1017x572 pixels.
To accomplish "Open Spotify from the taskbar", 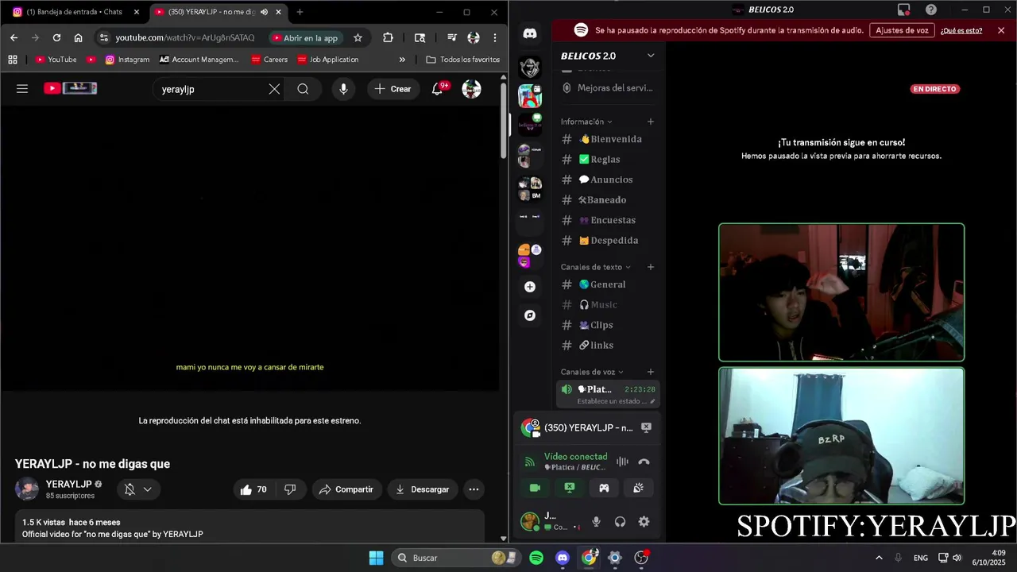I will [x=536, y=558].
